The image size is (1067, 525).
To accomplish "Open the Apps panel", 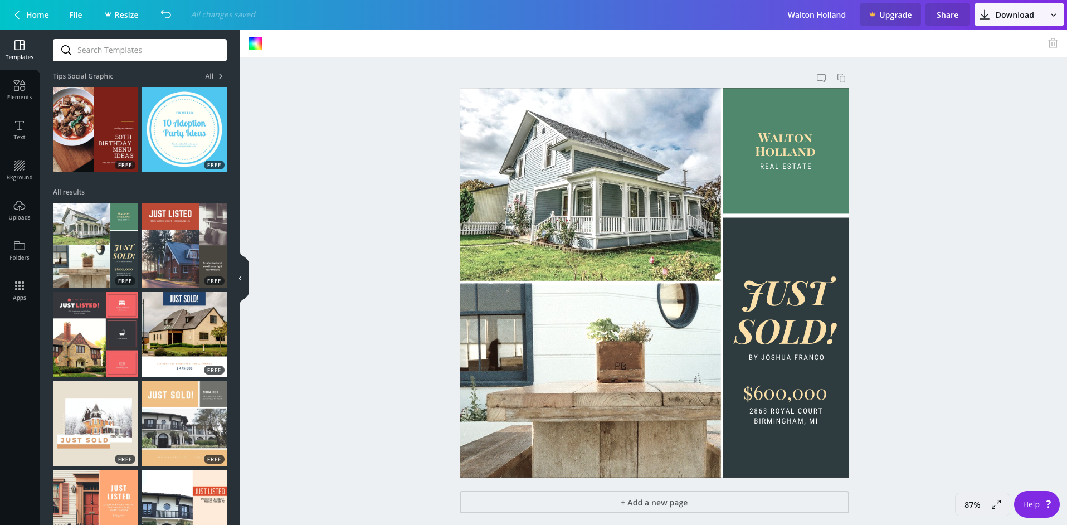I will (20, 290).
